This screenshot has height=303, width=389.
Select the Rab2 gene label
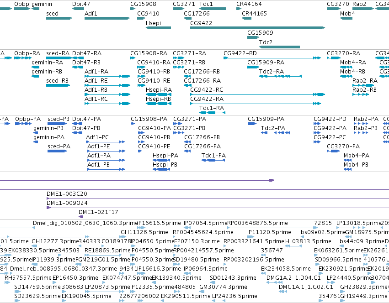tap(359, 4)
